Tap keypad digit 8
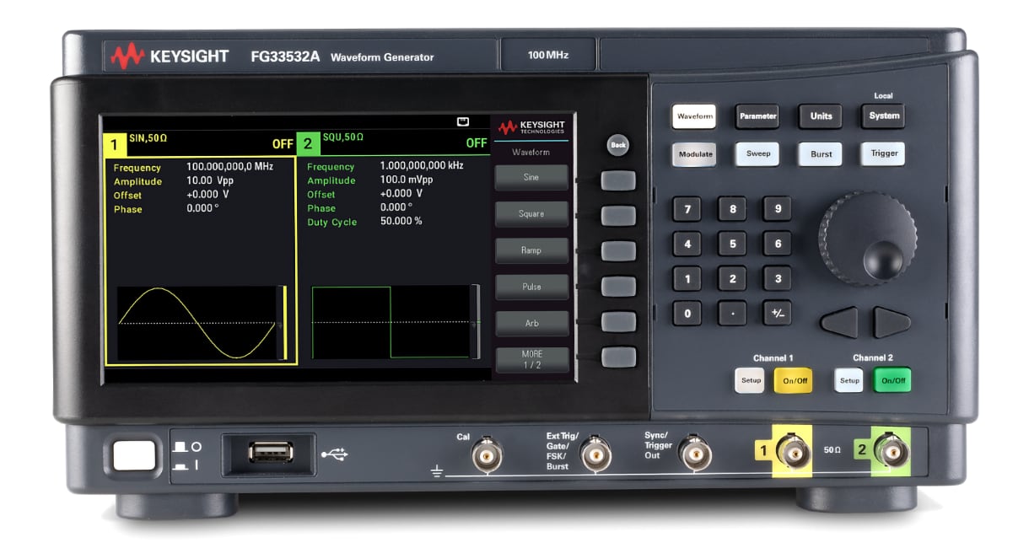This screenshot has height=548, width=1029. coord(732,209)
